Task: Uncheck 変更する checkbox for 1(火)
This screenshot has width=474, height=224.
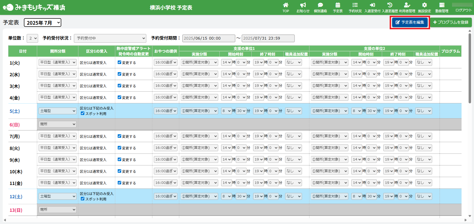Action: 119,62
